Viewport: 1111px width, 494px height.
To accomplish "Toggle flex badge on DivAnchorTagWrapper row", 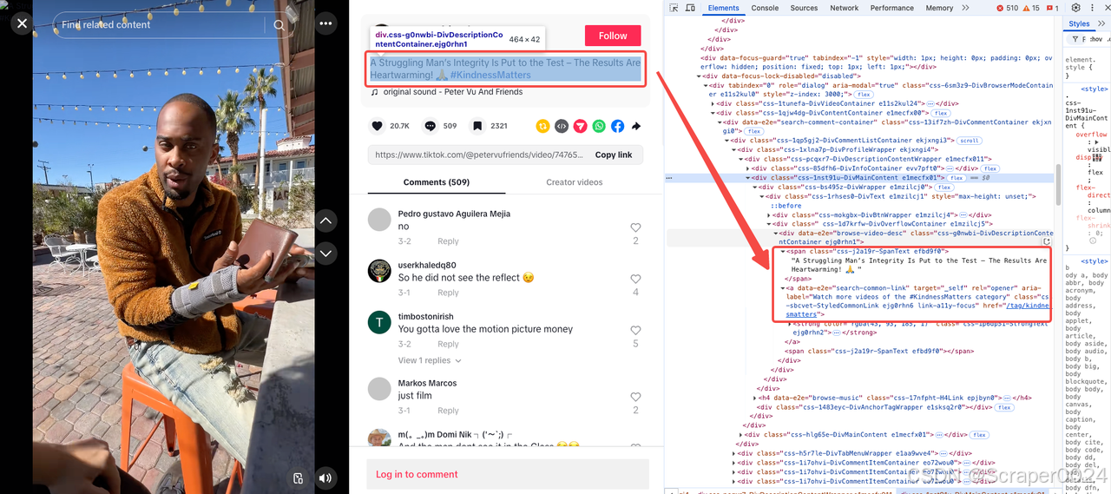I will click(1005, 407).
